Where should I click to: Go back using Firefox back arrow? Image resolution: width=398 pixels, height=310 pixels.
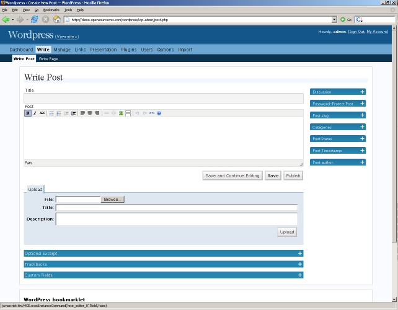(x=6, y=20)
